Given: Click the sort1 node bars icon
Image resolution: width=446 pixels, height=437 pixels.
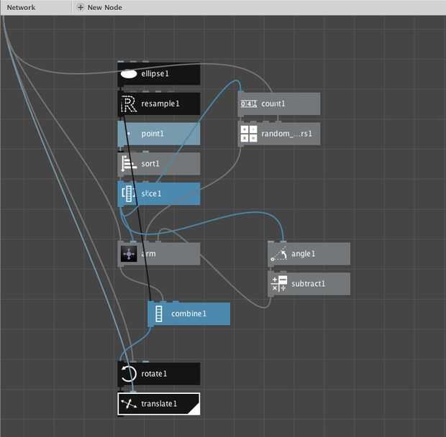Looking at the screenshot, I should click(129, 164).
